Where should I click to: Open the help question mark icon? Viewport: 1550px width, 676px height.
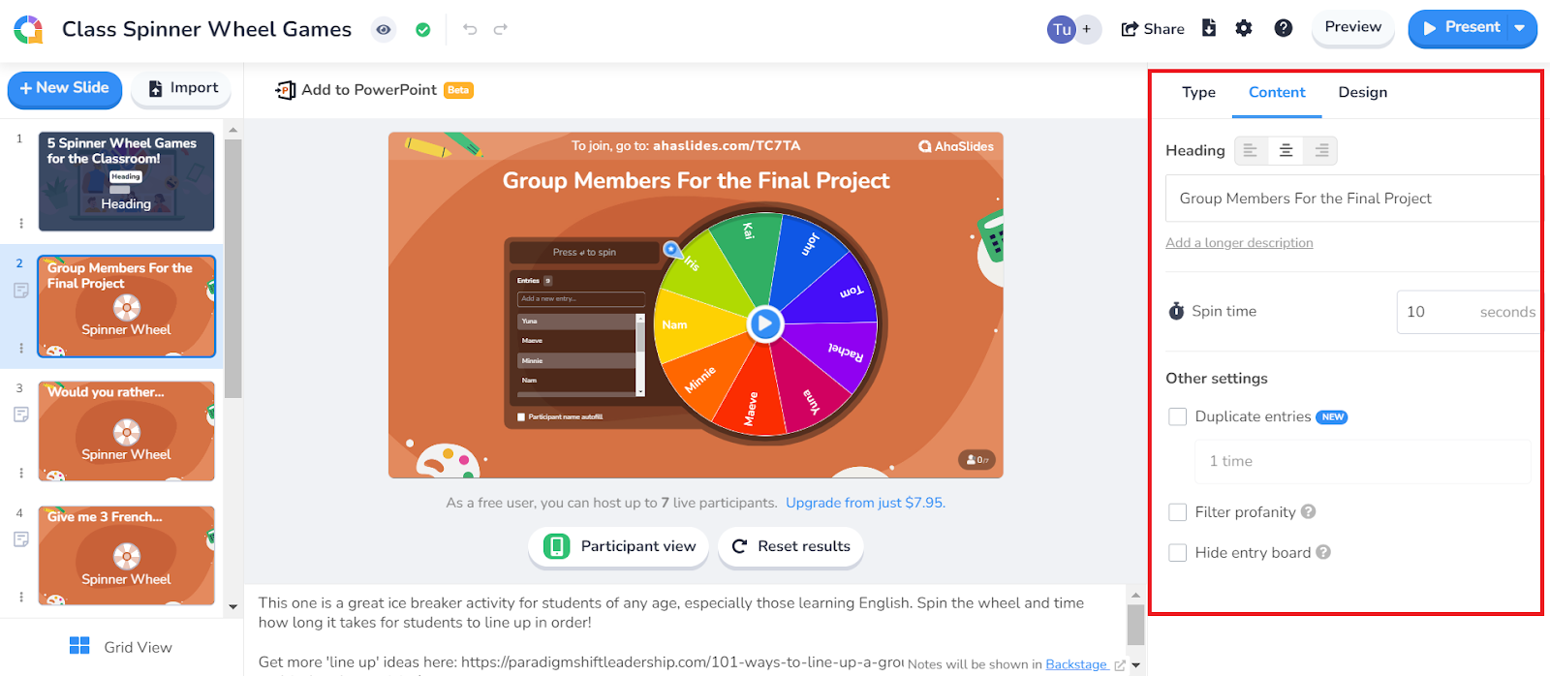click(x=1284, y=28)
